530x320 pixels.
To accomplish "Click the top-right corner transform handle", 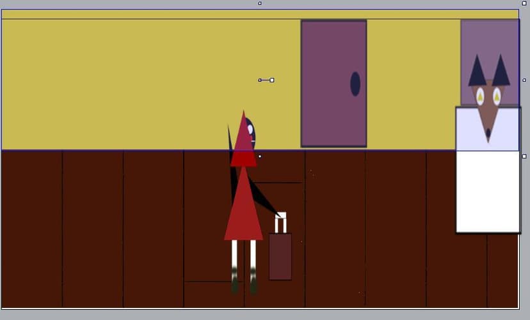I will click(524, 3).
